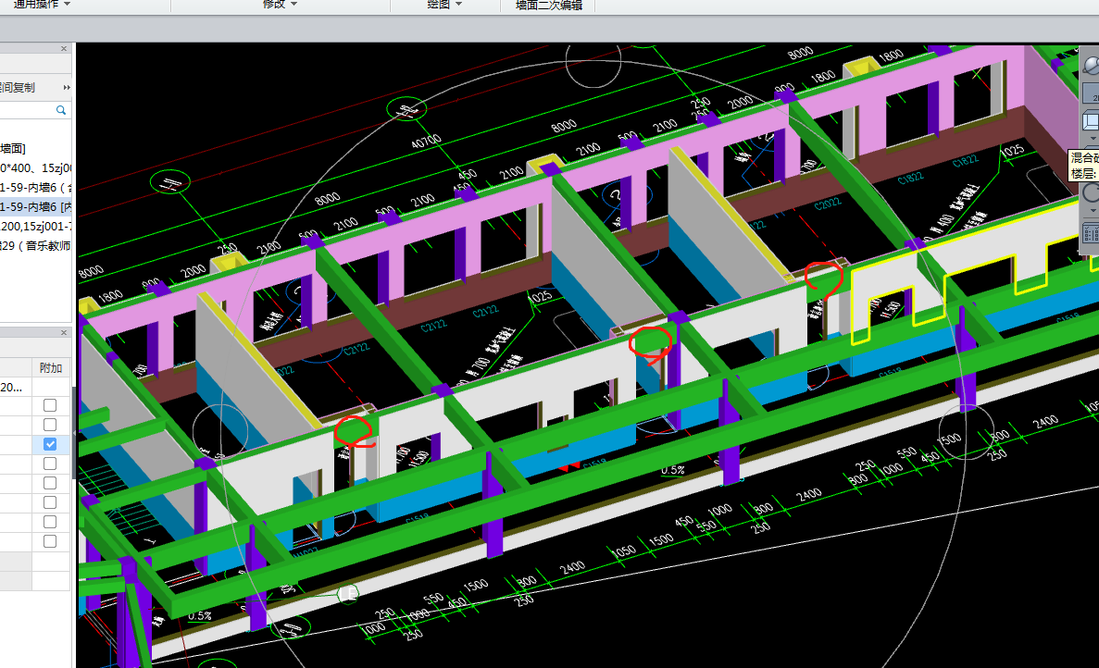
Task: Click the 40700 dimension label
Action: point(426,142)
